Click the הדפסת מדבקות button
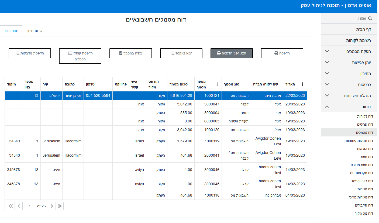The width and height of the screenshot is (379, 223). (30, 53)
